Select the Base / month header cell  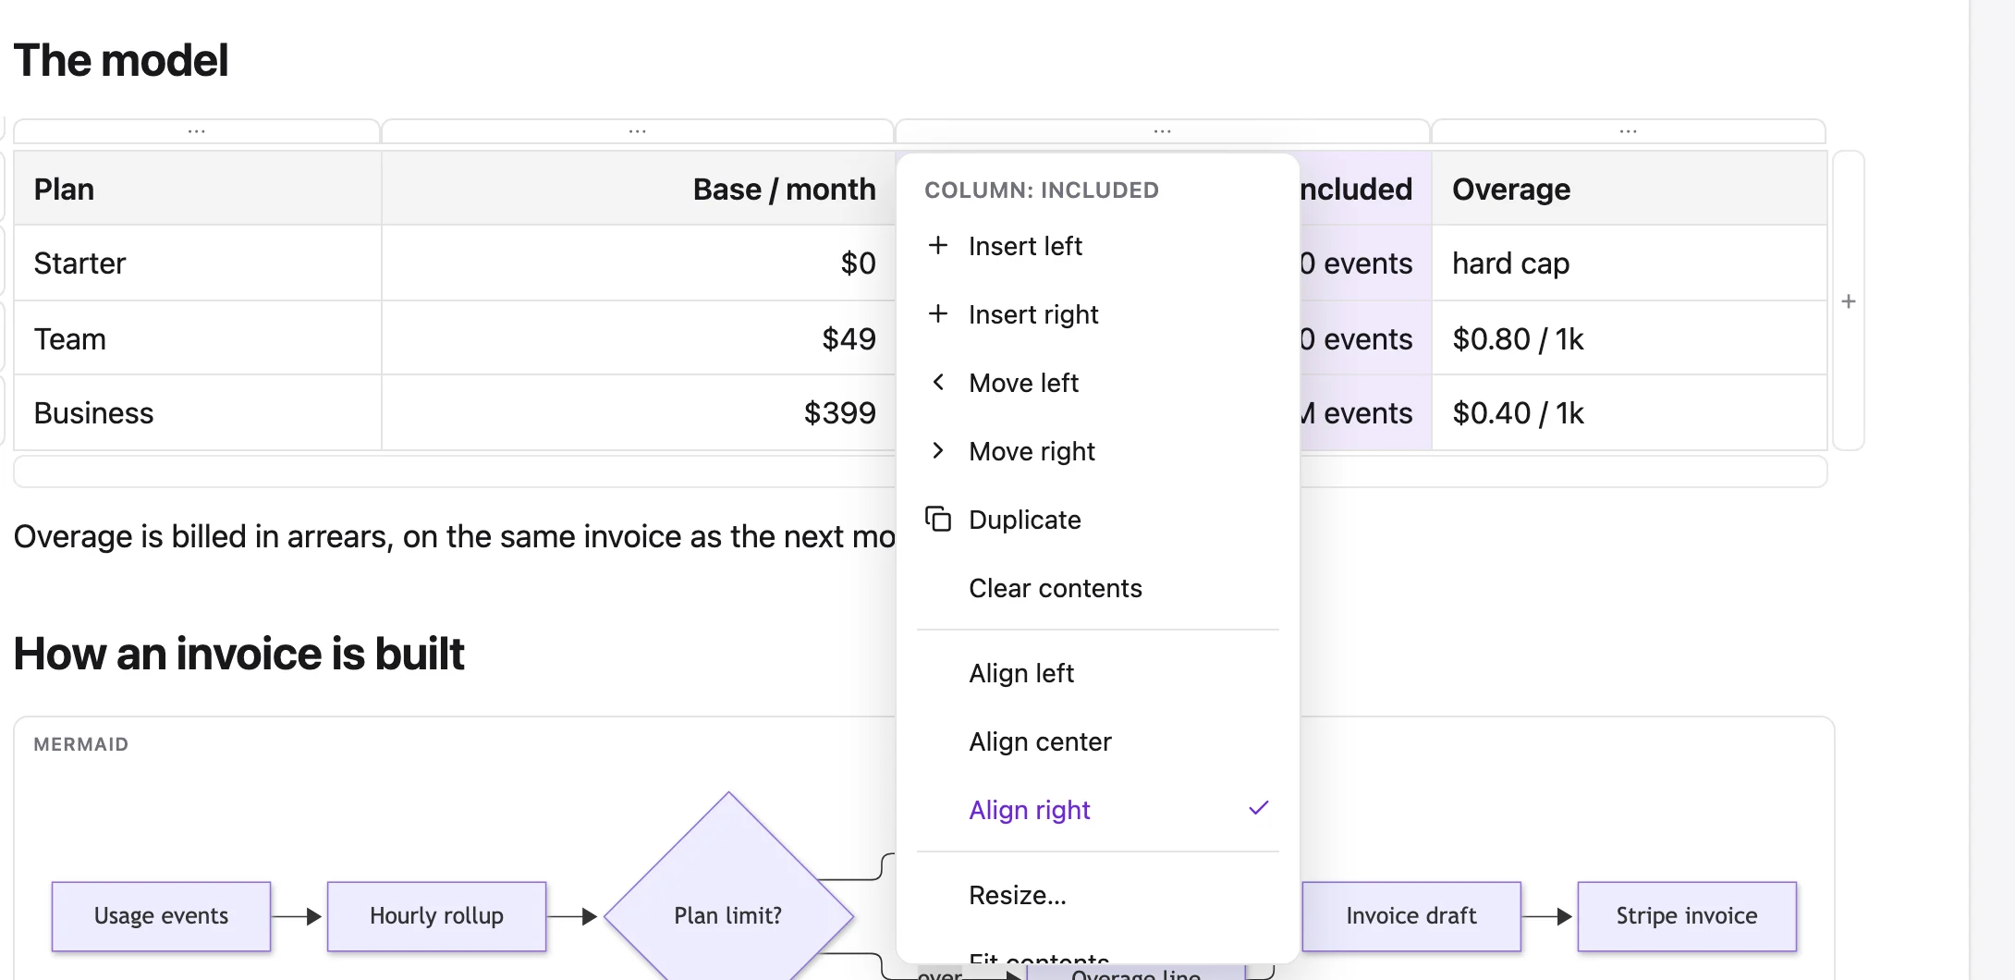pos(639,189)
